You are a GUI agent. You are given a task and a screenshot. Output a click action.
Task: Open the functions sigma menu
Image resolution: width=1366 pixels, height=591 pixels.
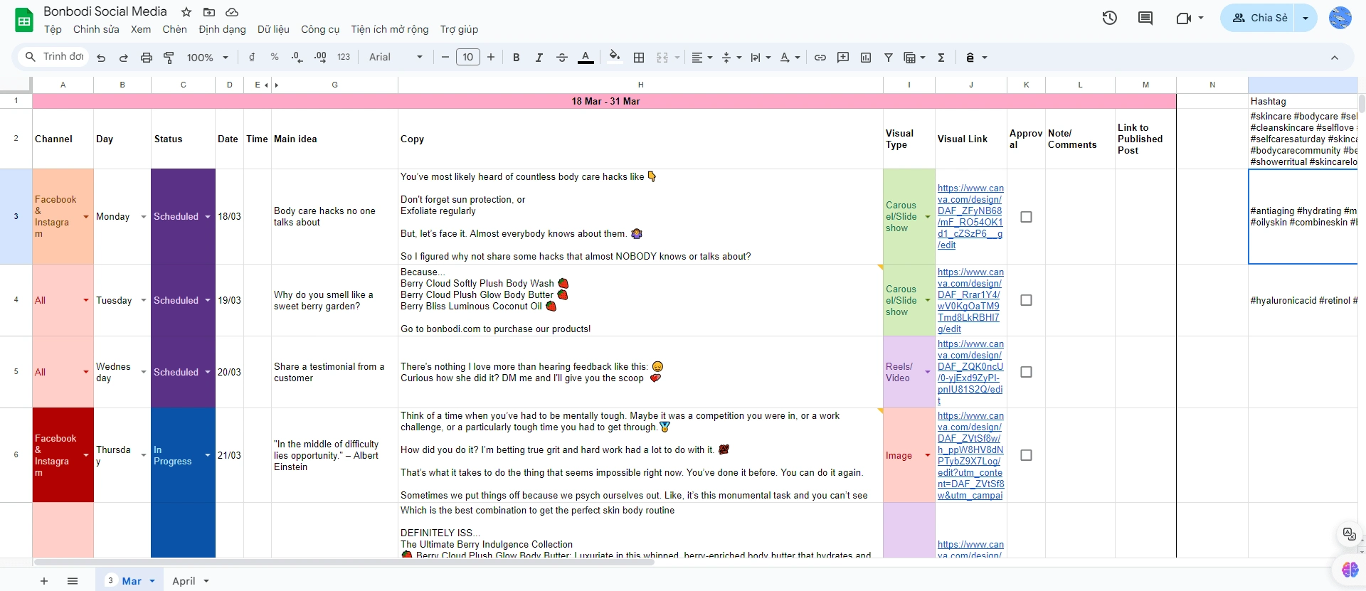pos(941,58)
